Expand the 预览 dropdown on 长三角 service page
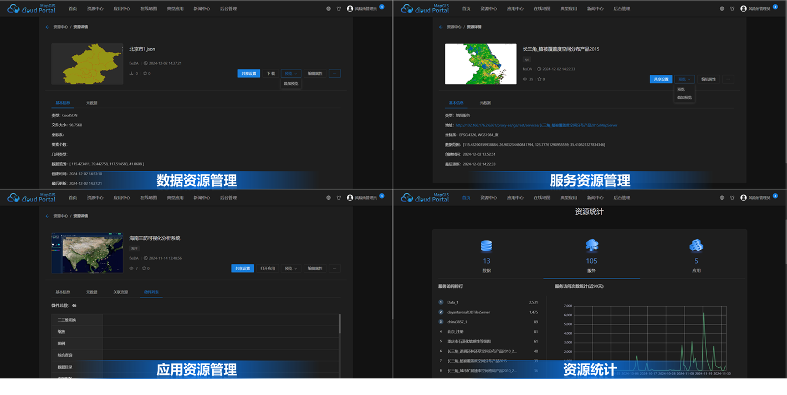 coord(684,79)
